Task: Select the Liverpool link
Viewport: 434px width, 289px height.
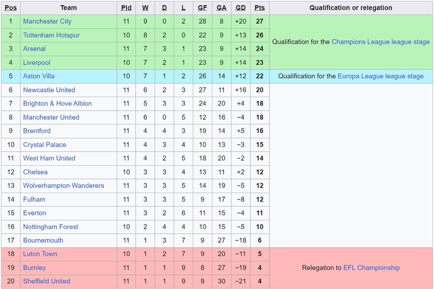Action: (36, 62)
